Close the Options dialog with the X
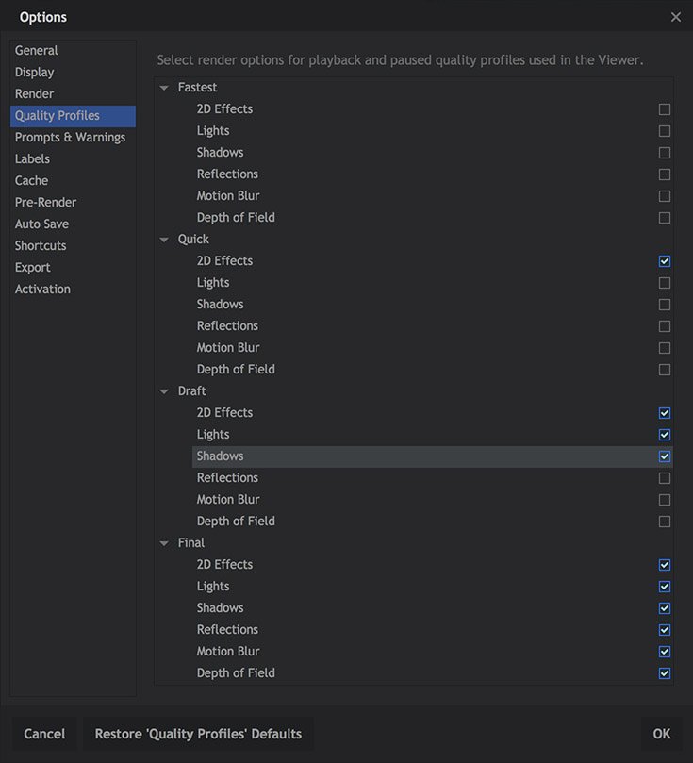The height and width of the screenshot is (763, 693). tap(675, 17)
